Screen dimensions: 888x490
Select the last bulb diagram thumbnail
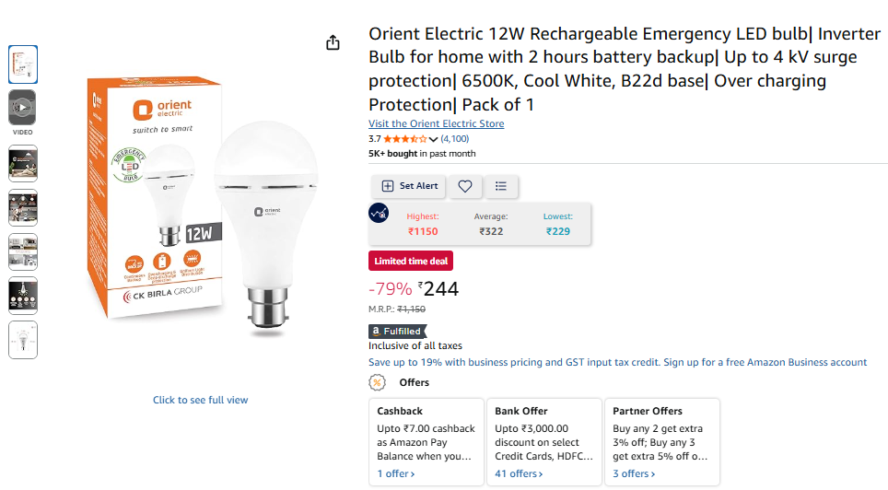23,340
